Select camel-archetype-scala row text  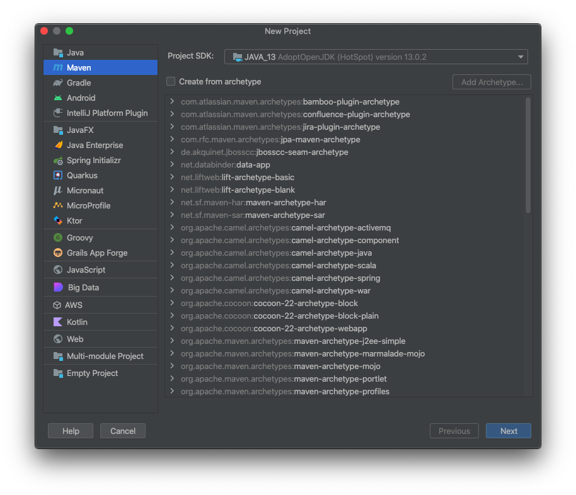[x=279, y=265]
